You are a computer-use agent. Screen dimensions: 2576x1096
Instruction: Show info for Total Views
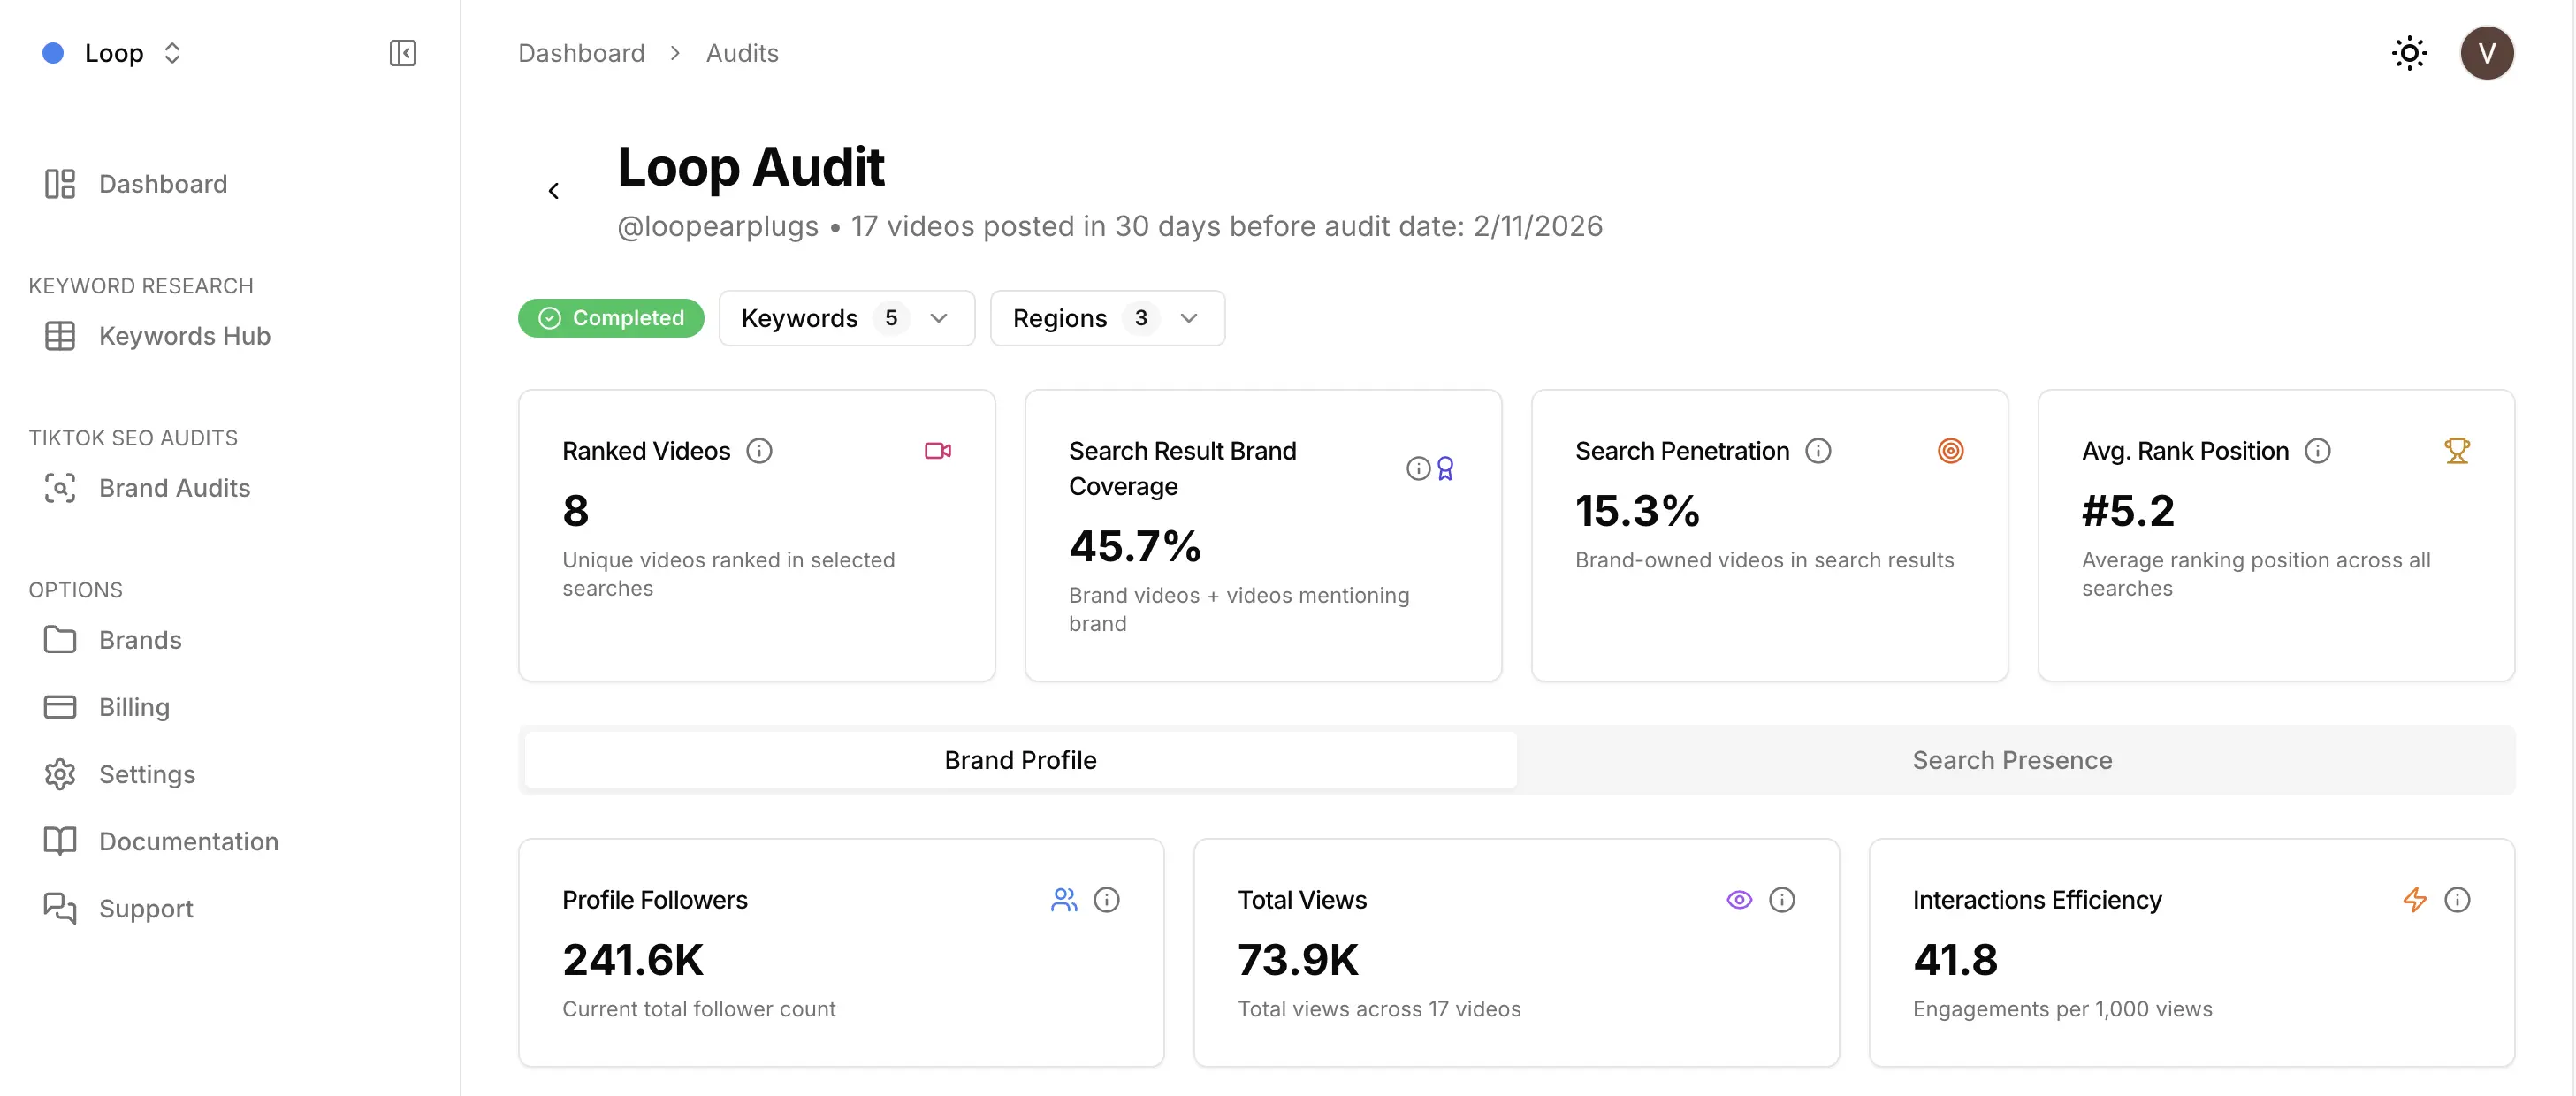[1781, 900]
